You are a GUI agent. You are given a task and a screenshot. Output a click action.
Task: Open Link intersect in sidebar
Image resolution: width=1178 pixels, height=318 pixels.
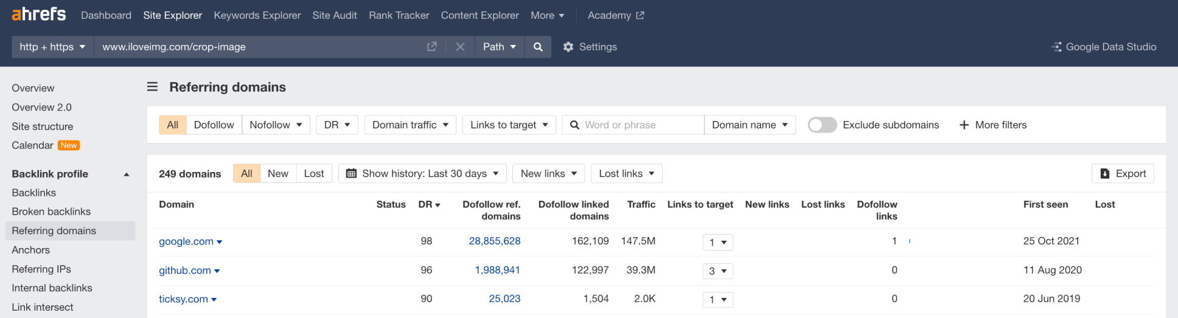(x=42, y=307)
